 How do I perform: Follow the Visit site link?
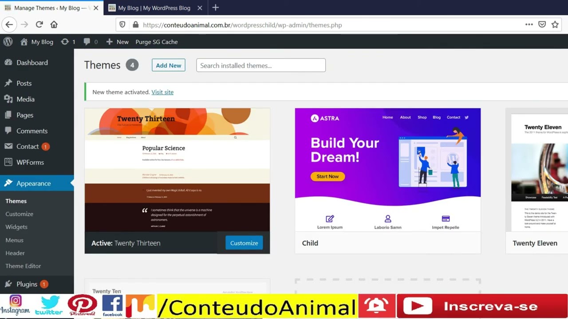(162, 92)
